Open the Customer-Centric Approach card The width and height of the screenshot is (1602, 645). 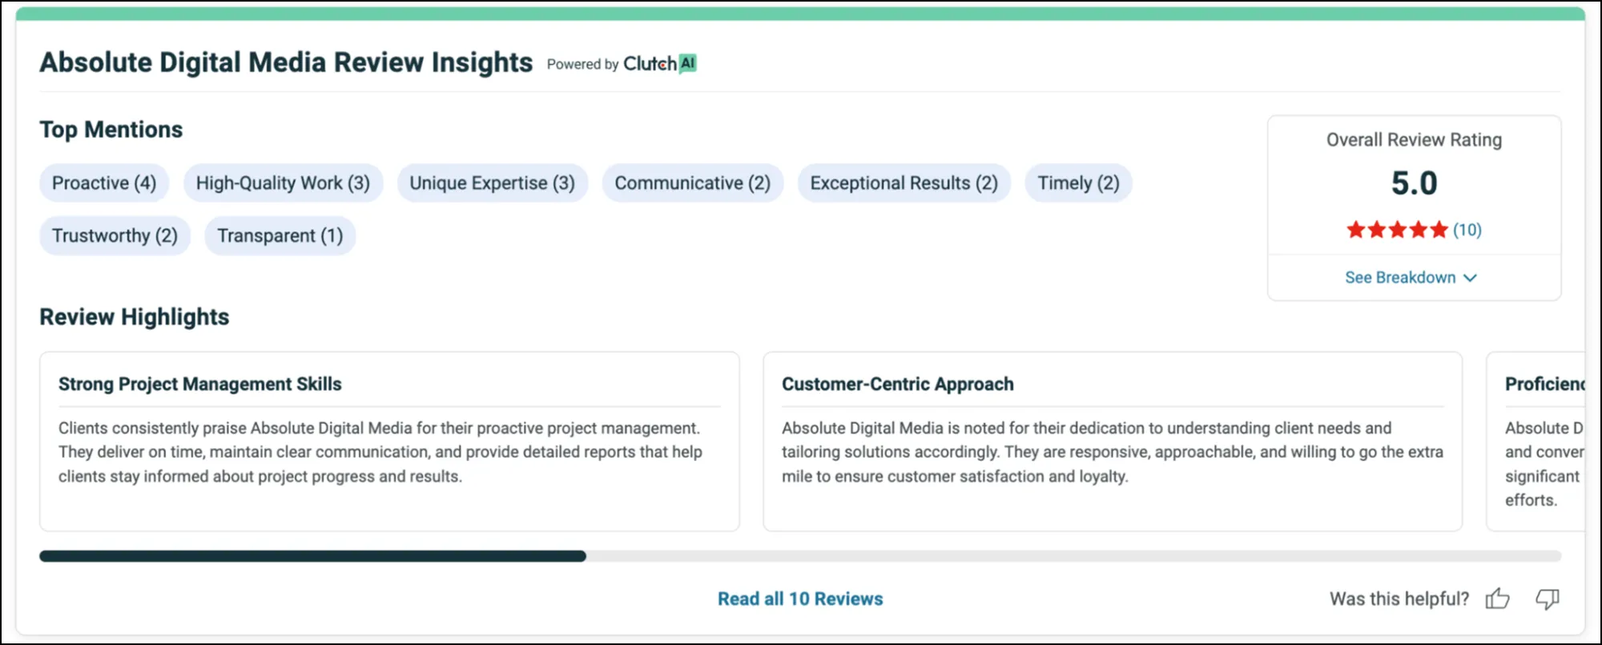pos(1113,442)
